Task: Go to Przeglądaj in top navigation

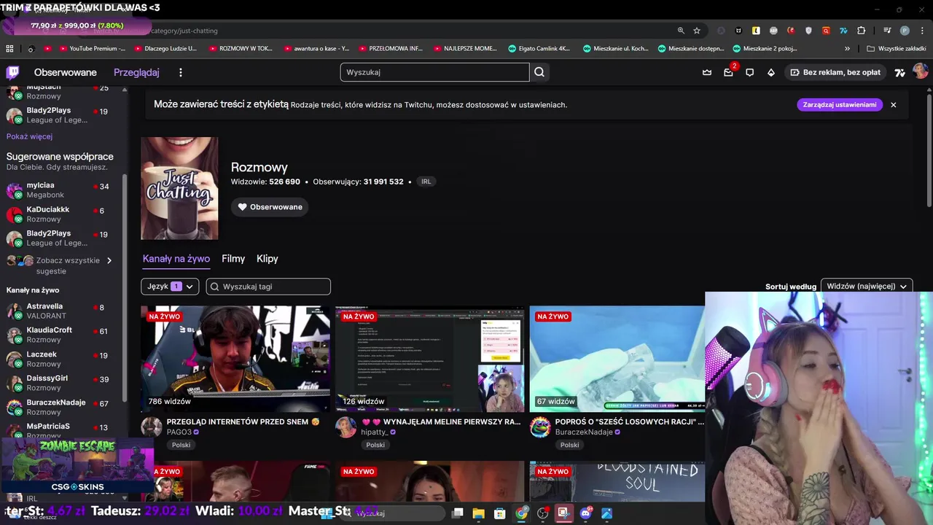Action: 136,72
